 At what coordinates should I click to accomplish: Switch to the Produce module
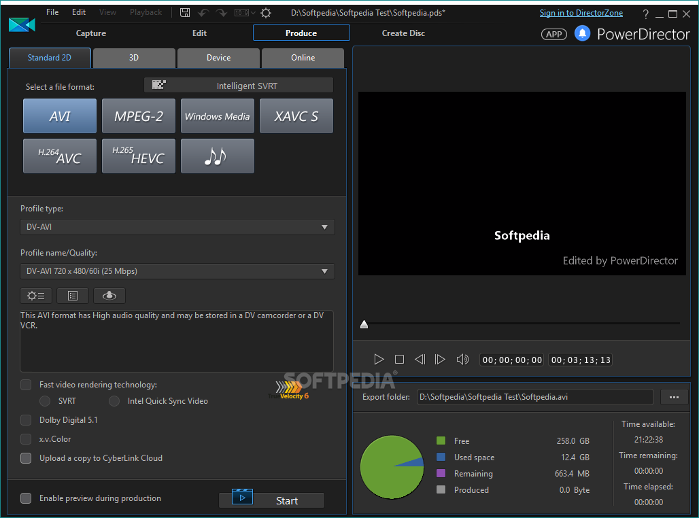point(301,33)
